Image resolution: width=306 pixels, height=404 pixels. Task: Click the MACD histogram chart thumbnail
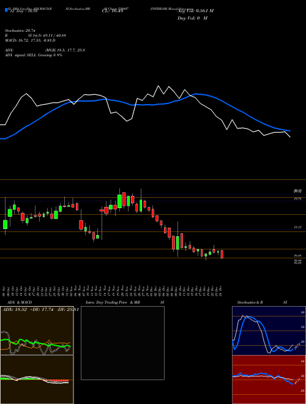coord(37,380)
